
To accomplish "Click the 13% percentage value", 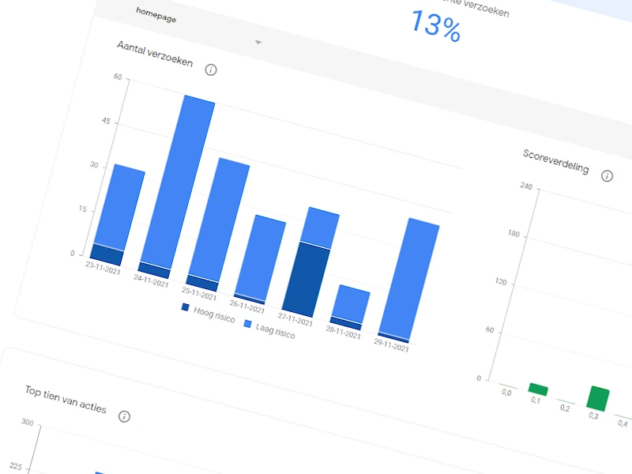I will tap(436, 26).
